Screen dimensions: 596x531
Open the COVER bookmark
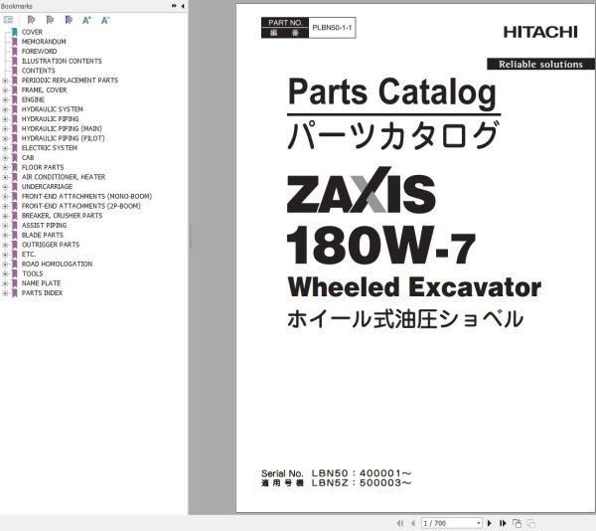pyautogui.click(x=32, y=32)
